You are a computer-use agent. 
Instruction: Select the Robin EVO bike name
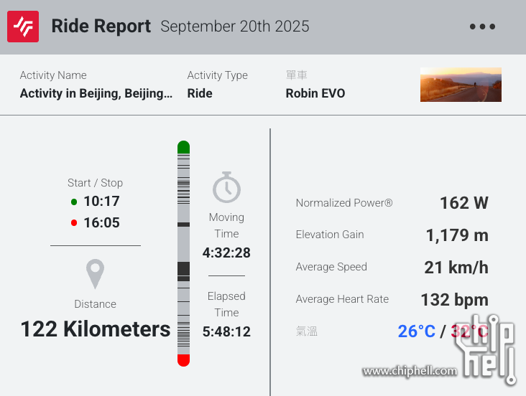click(315, 93)
